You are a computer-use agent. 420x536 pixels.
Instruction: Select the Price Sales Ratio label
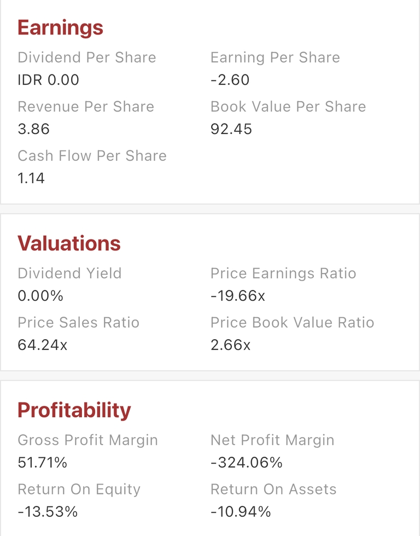point(78,323)
